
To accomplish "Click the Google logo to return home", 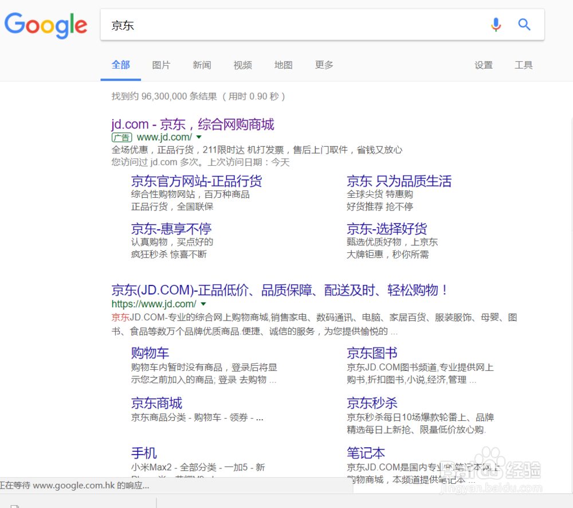I will pos(46,25).
